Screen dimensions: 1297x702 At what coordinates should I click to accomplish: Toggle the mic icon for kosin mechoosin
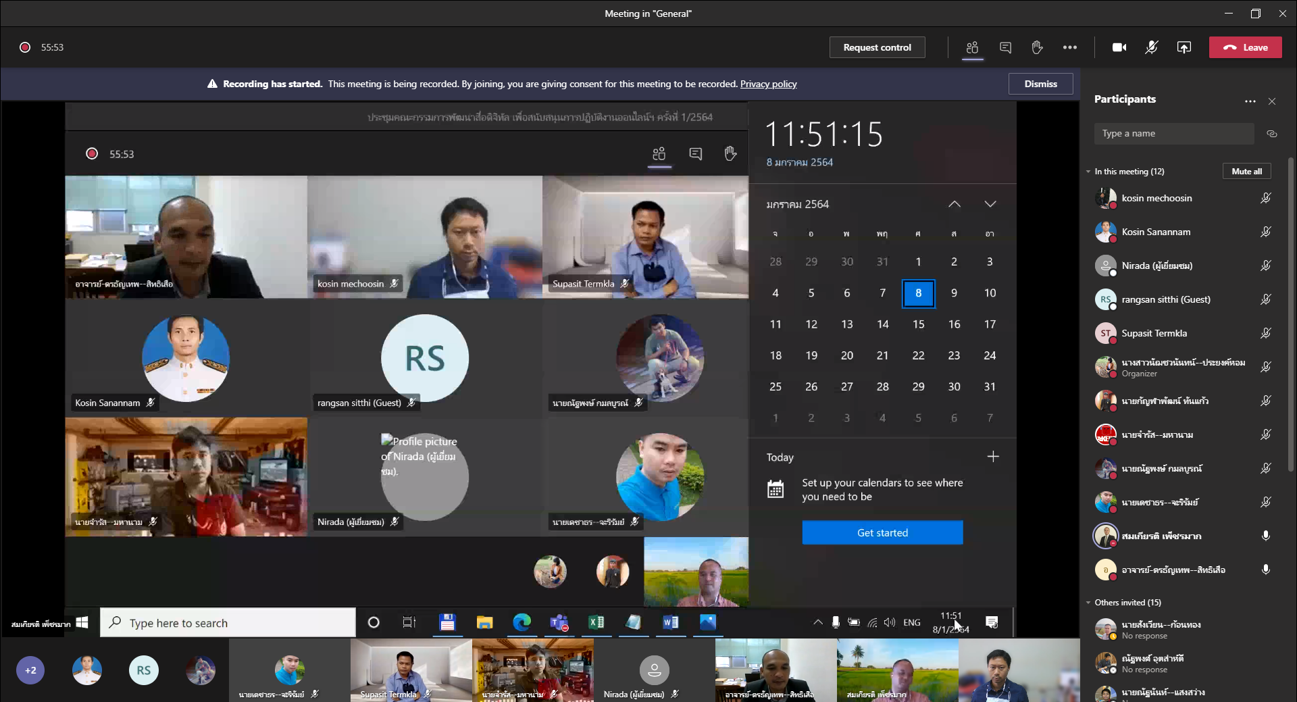[x=1265, y=198]
